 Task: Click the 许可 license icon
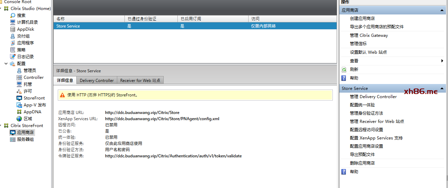tap(19, 91)
